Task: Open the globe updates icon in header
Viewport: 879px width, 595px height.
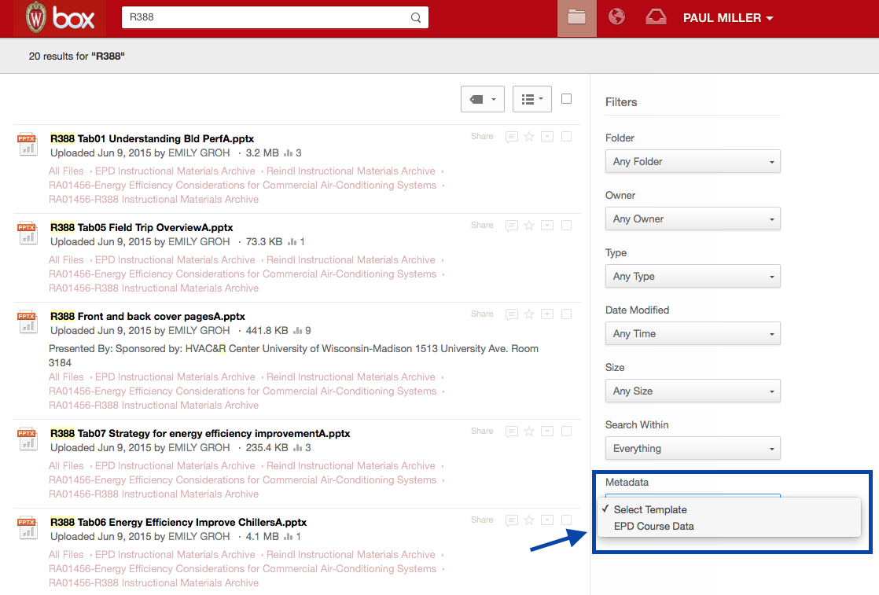Action: pos(616,17)
